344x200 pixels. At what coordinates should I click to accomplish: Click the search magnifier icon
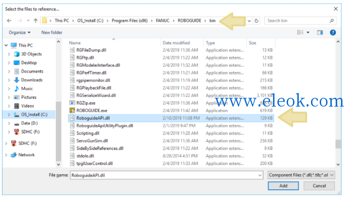[331, 20]
